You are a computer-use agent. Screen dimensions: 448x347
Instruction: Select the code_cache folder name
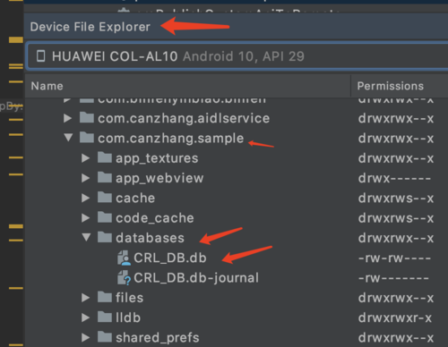pos(155,218)
